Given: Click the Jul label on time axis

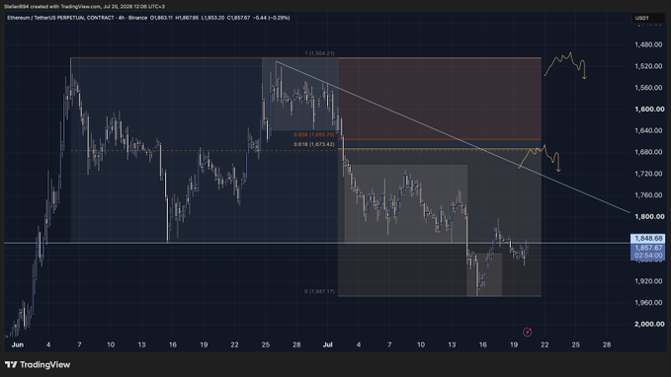Looking at the screenshot, I should click(328, 344).
